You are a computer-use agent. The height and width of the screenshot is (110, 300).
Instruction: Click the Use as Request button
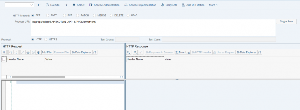(224, 52)
